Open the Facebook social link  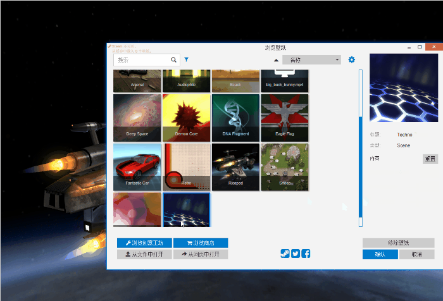pyautogui.click(x=306, y=254)
